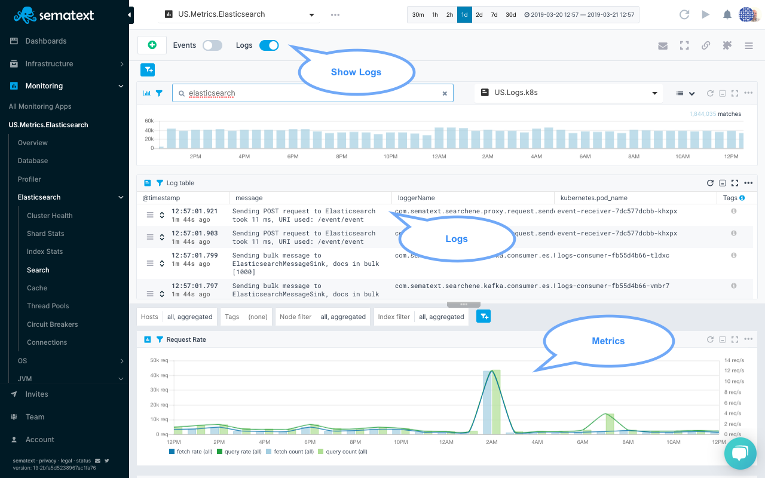Click Tags column info icon
The image size is (765, 478).
point(742,198)
